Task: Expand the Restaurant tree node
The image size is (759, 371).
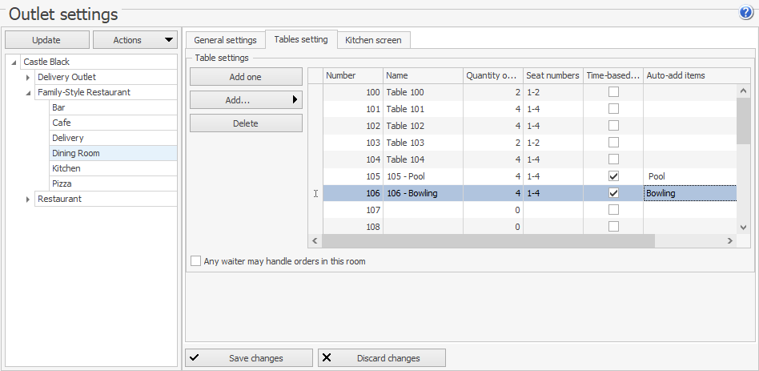Action: click(x=28, y=200)
